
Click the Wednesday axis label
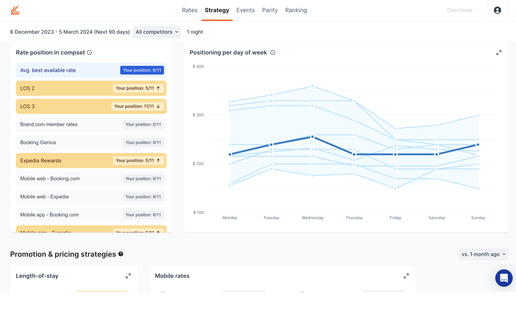coord(313,218)
